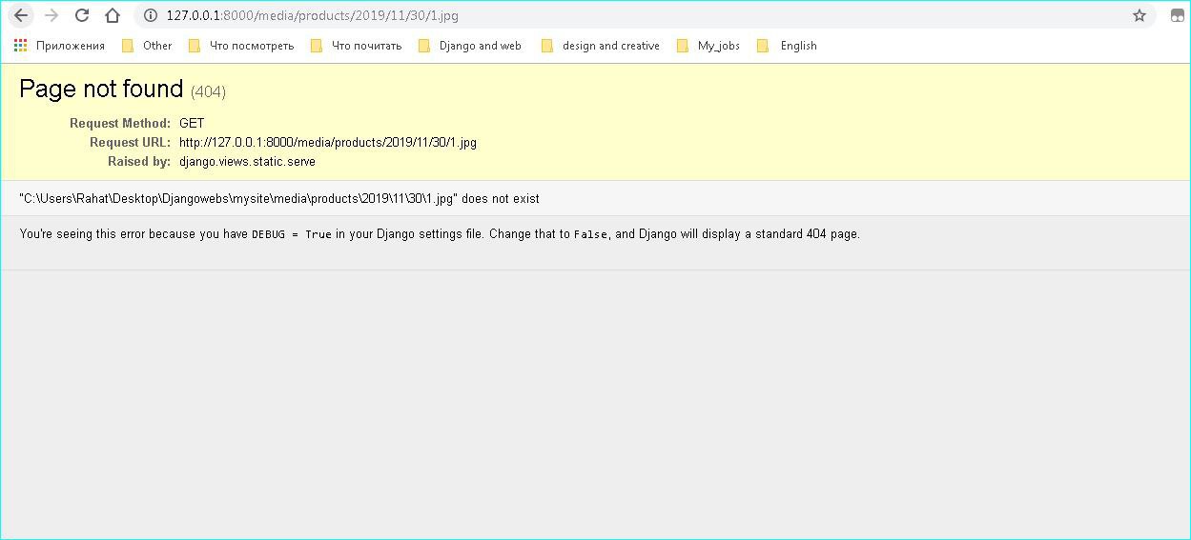Click django.views.static.serve text
Image resolution: width=1191 pixels, height=540 pixels.
click(247, 162)
